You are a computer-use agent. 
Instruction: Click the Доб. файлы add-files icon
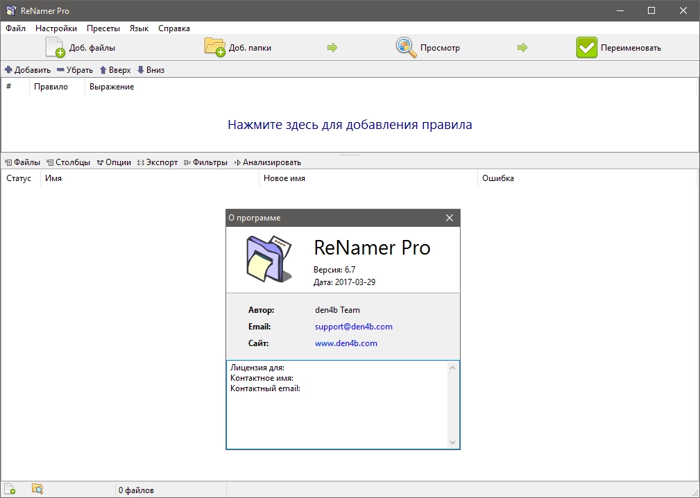56,48
